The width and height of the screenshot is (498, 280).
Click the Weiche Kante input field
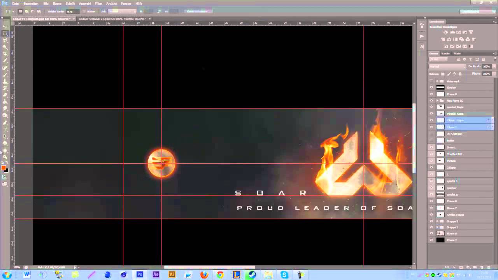click(74, 12)
